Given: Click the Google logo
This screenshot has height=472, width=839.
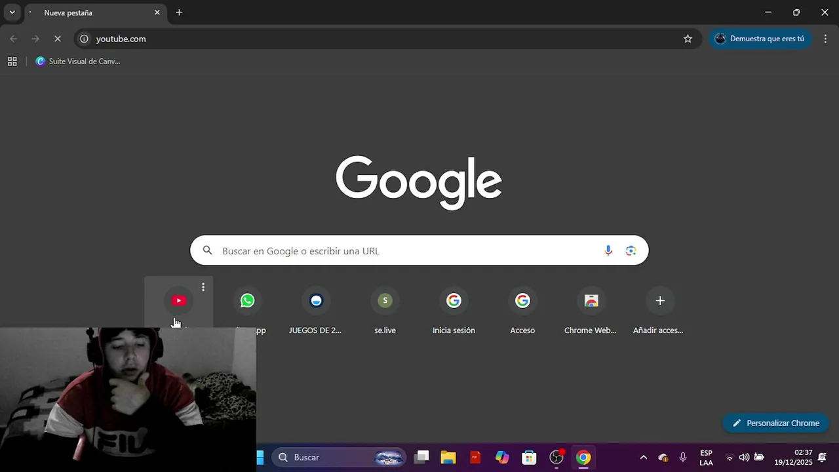Looking at the screenshot, I should [419, 182].
